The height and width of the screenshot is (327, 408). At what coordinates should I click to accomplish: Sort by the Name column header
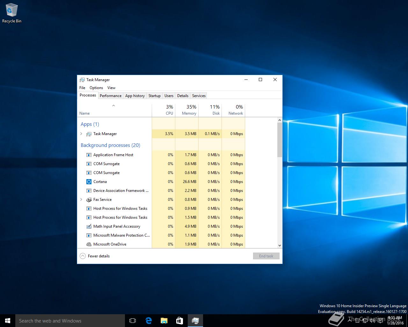click(114, 110)
